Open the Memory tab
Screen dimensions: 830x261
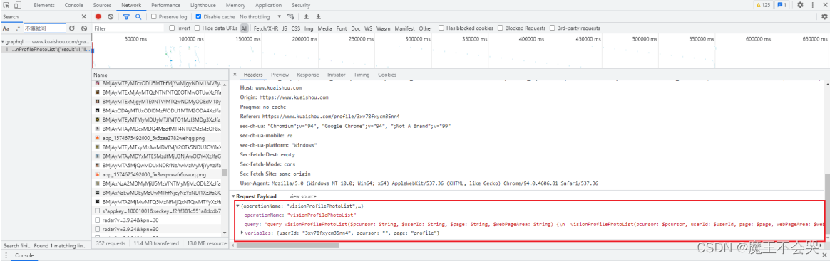(x=235, y=5)
